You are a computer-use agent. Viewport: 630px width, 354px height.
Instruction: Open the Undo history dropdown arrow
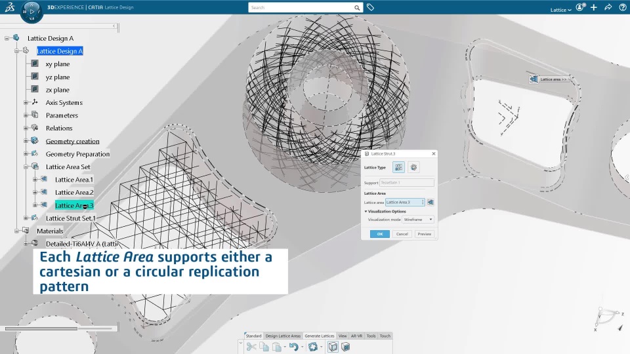[302, 347]
